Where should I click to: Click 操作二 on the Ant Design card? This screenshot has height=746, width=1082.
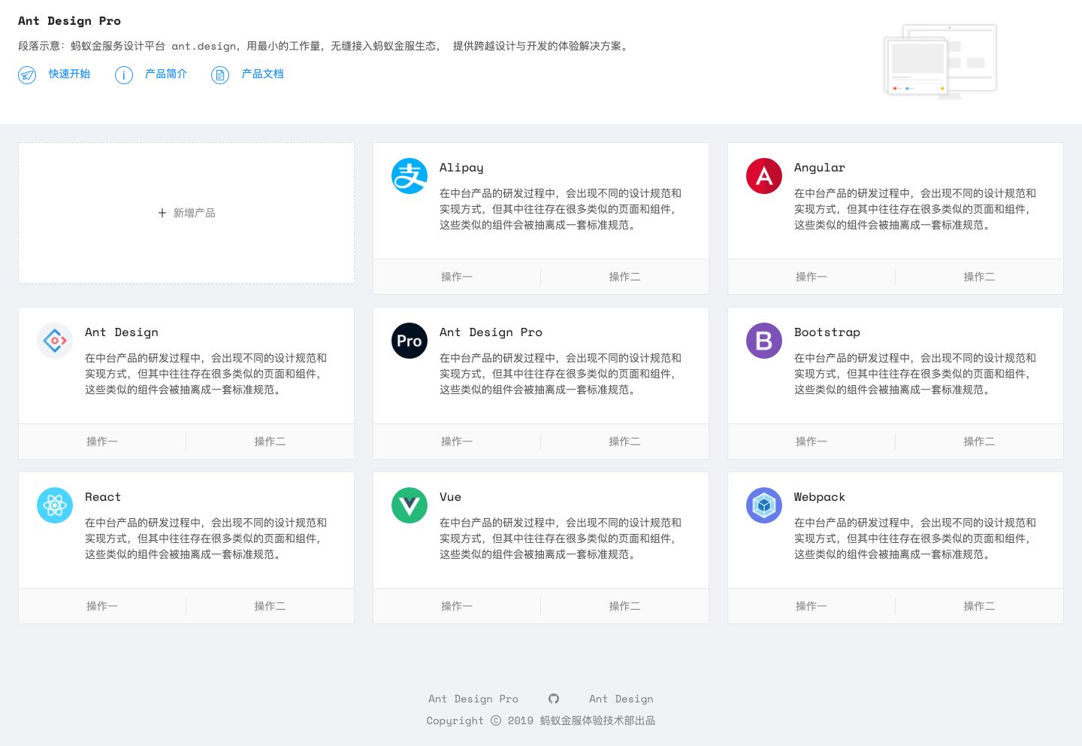pyautogui.click(x=270, y=441)
